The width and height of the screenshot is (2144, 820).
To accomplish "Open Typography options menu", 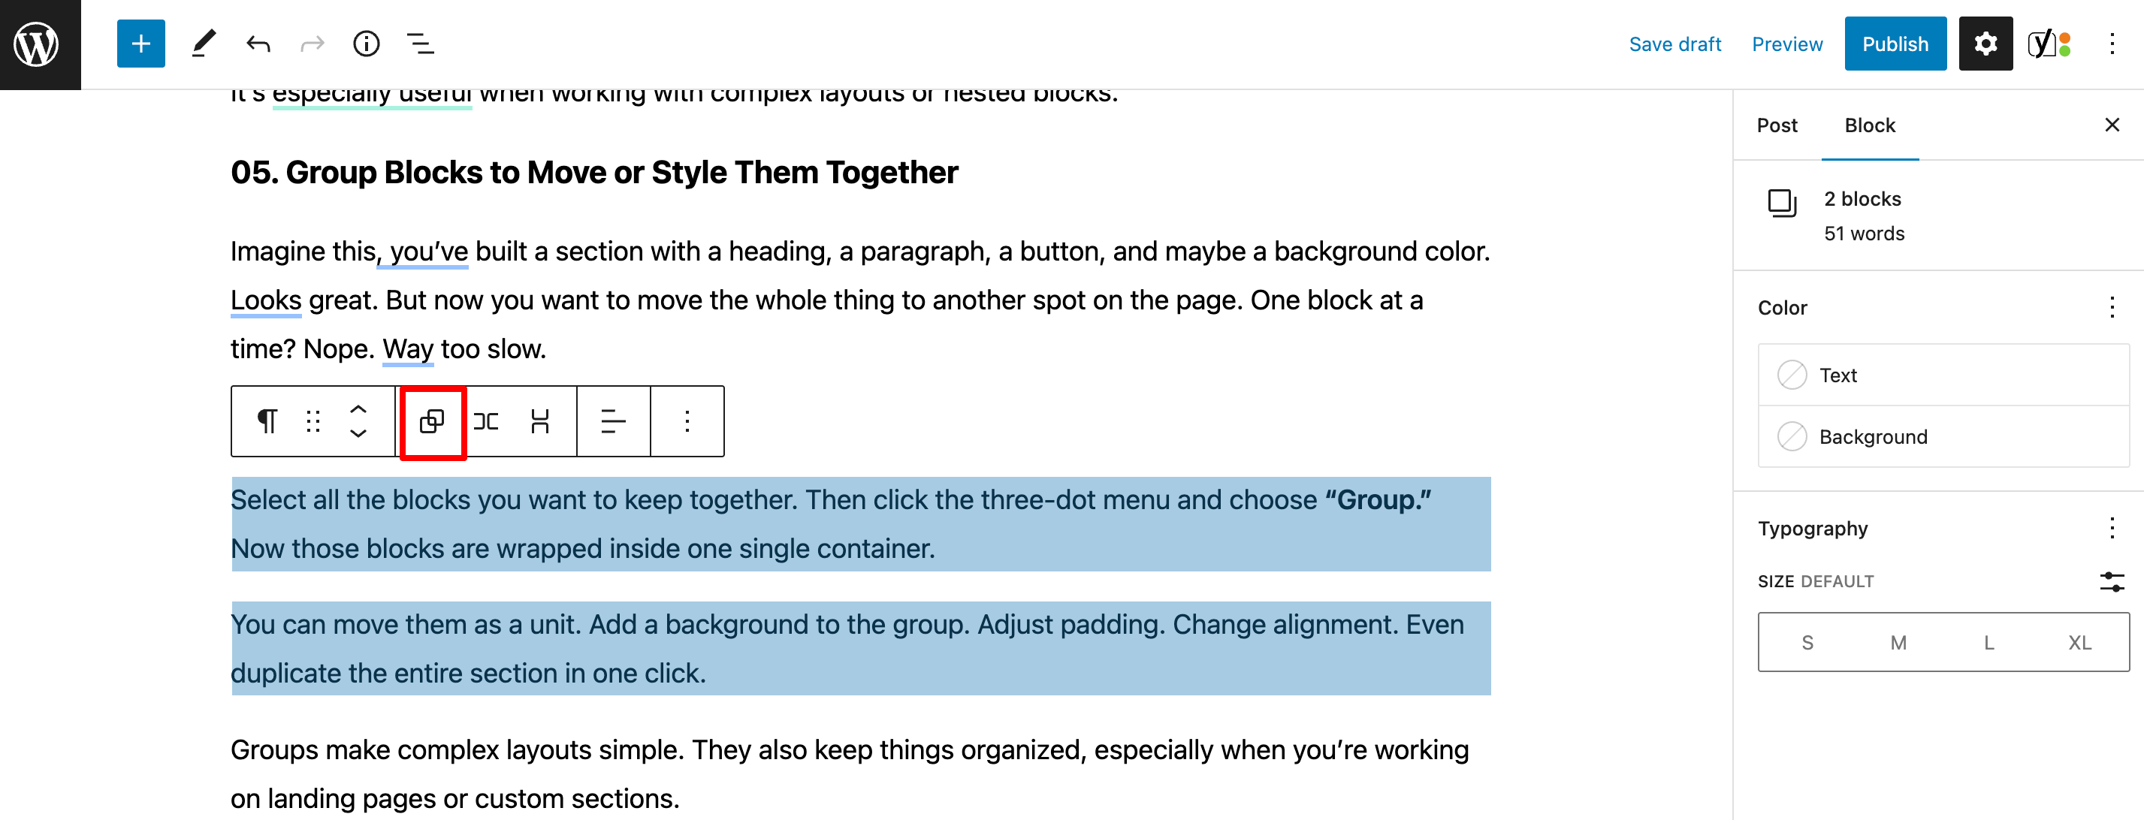I will (2112, 528).
